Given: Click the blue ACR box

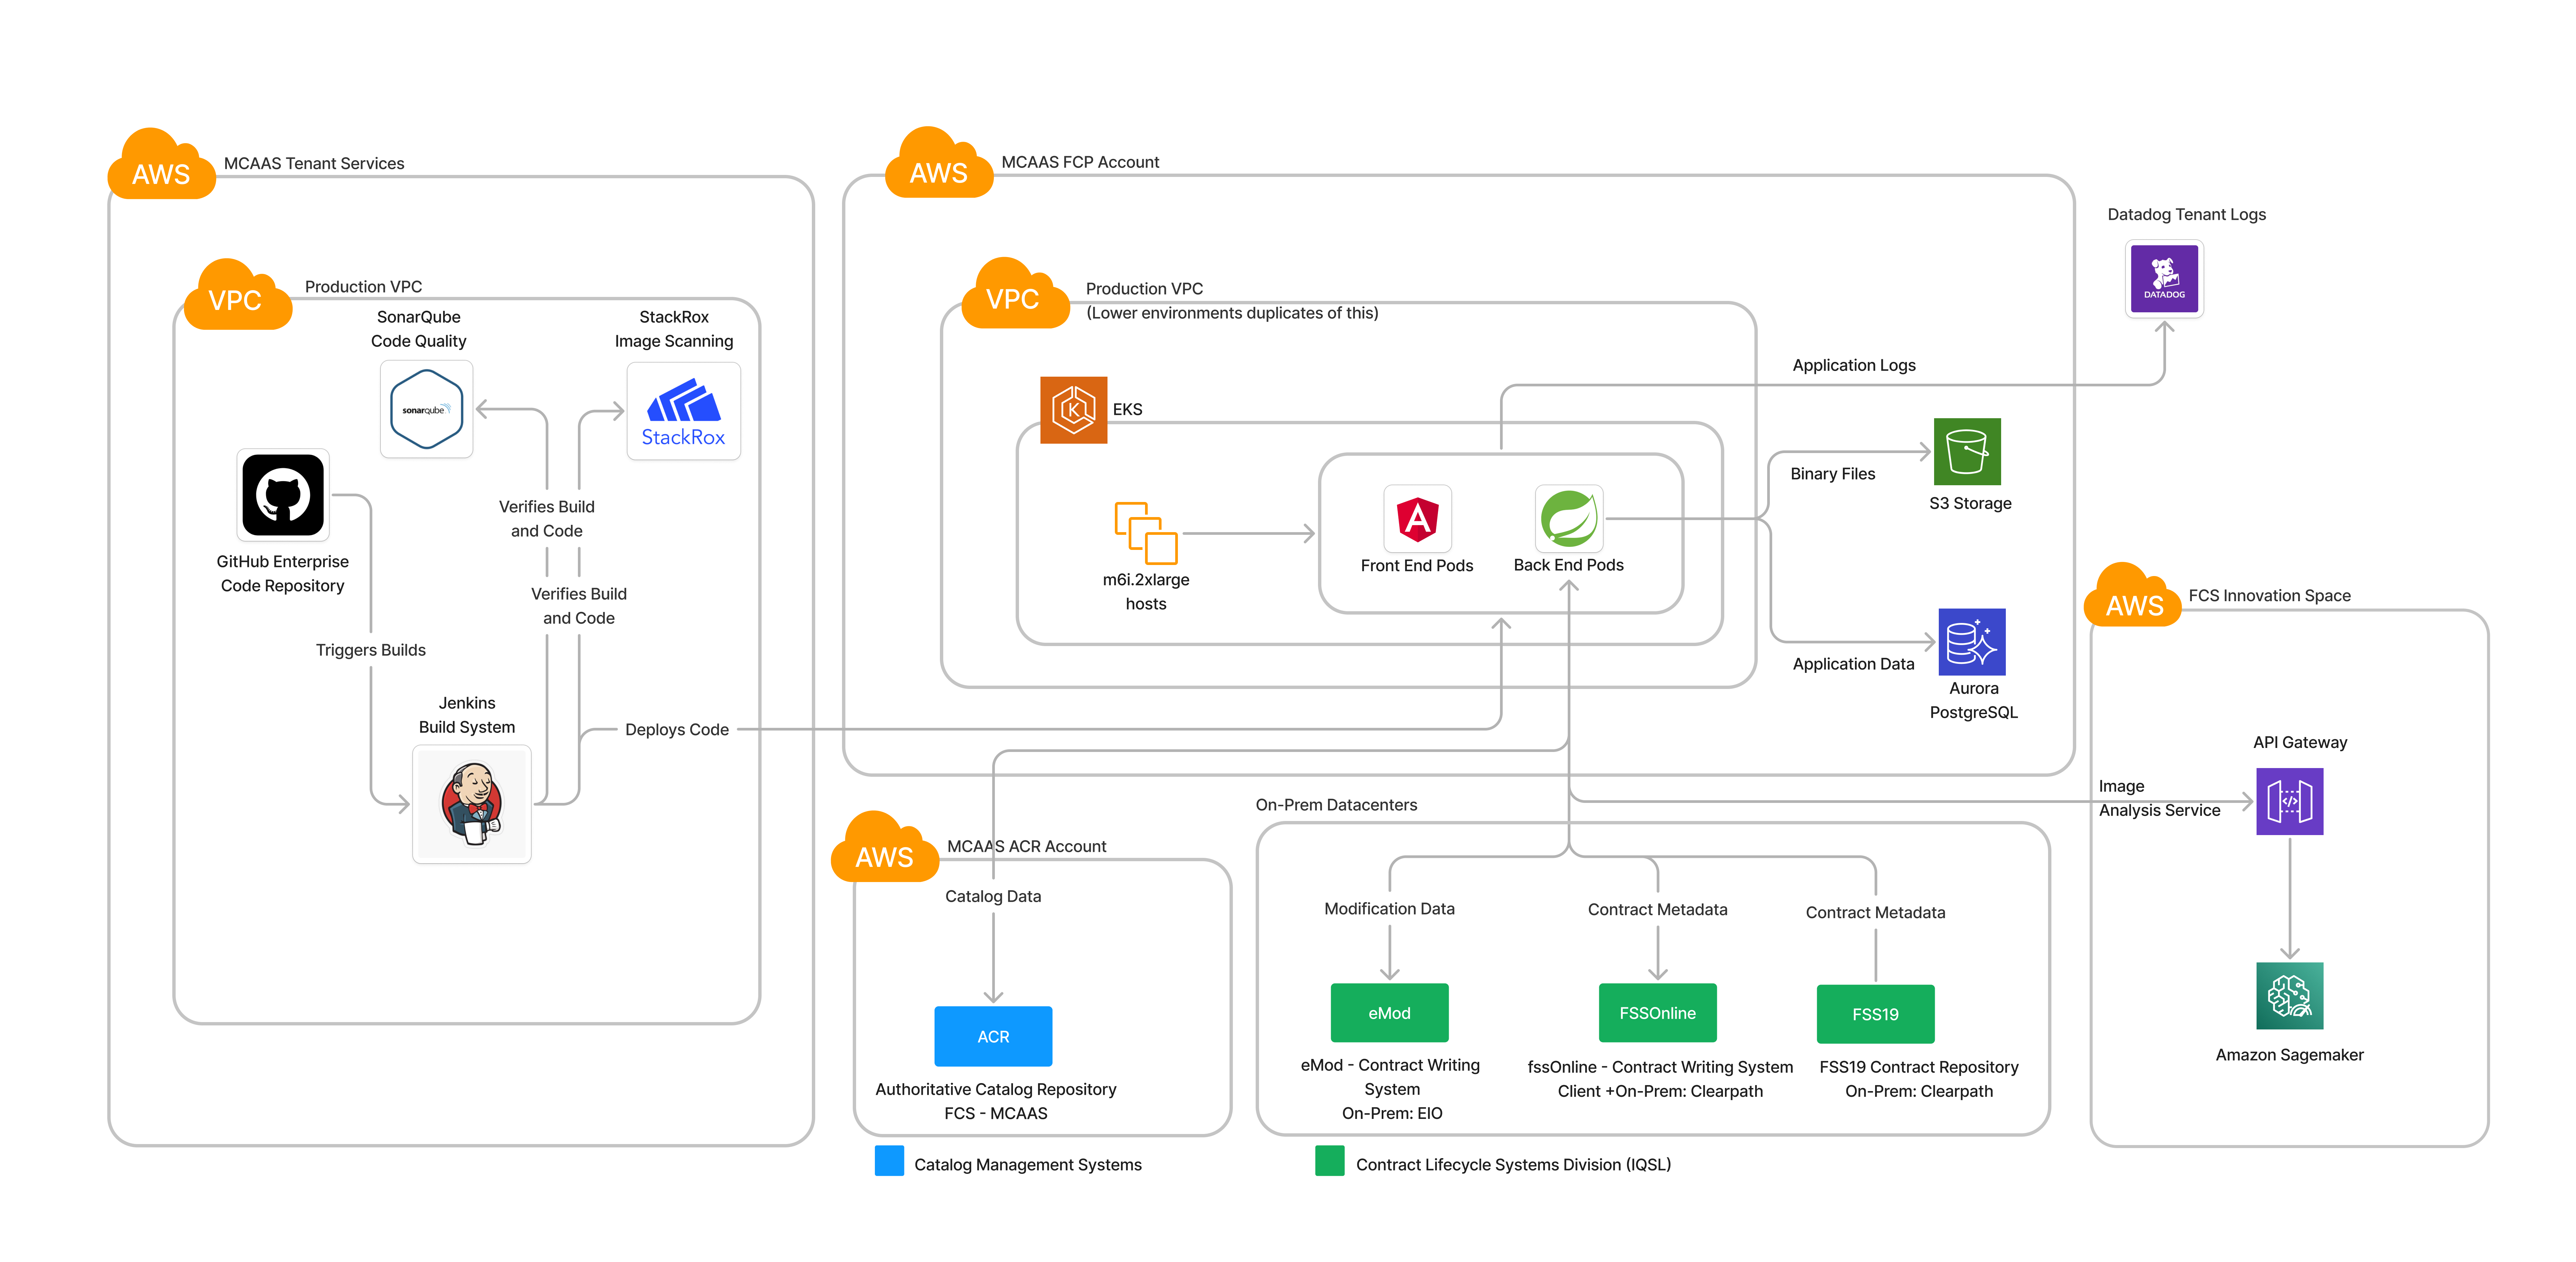Looking at the screenshot, I should click(x=993, y=1036).
